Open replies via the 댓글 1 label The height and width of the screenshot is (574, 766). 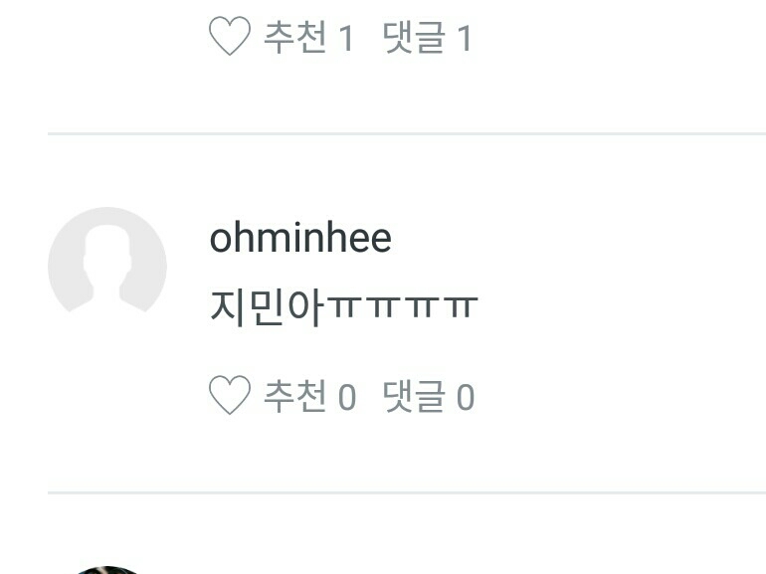pos(427,37)
